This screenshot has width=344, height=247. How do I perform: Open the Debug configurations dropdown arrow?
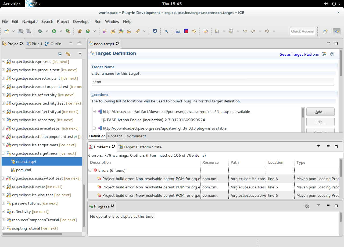(47, 31)
